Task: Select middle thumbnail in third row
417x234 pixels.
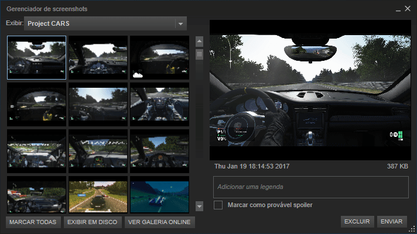Action: (x=98, y=151)
